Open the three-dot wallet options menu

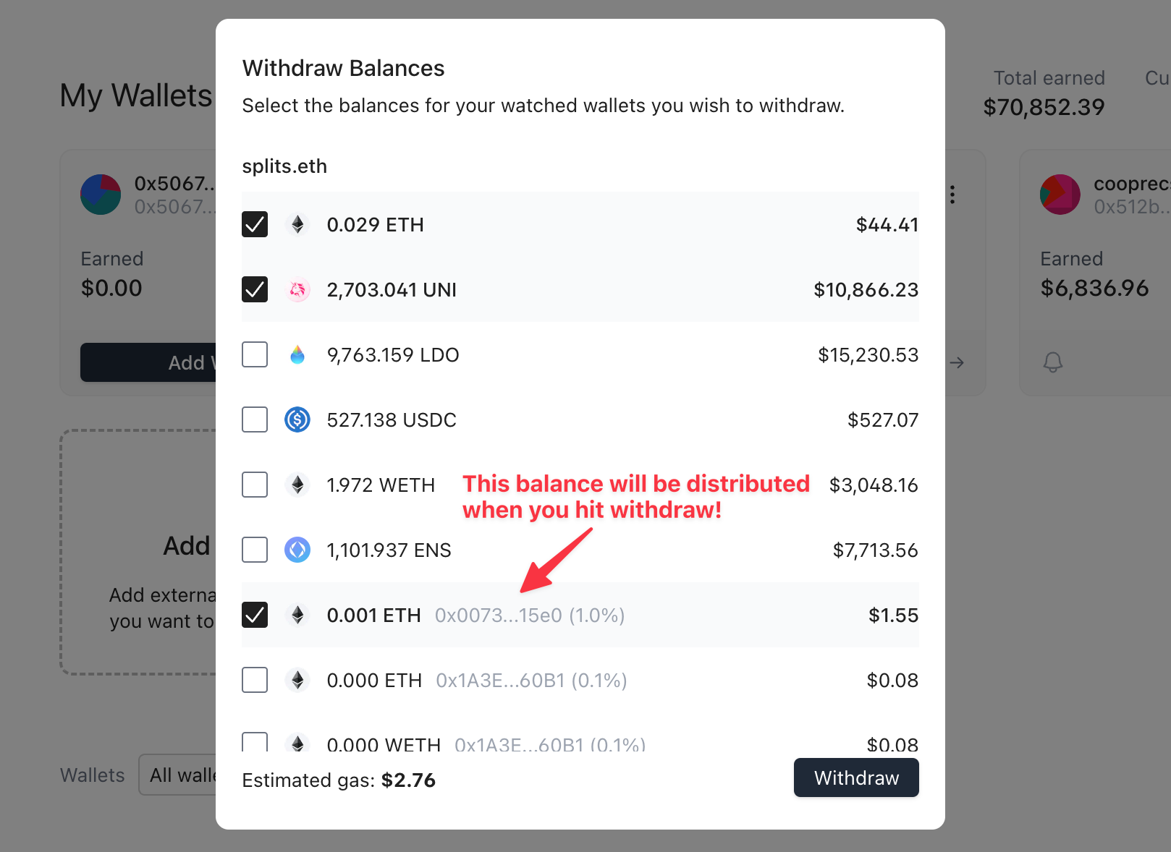[952, 195]
